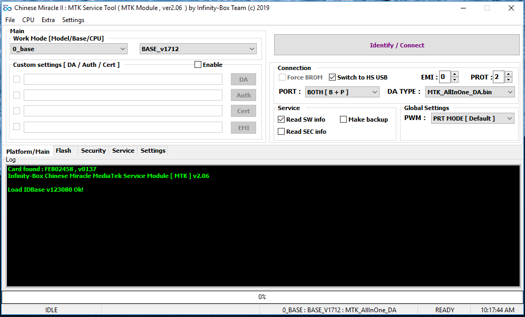This screenshot has height=317, width=525.
Task: Click the Infinity-Box app icon in title bar
Action: (x=7, y=8)
